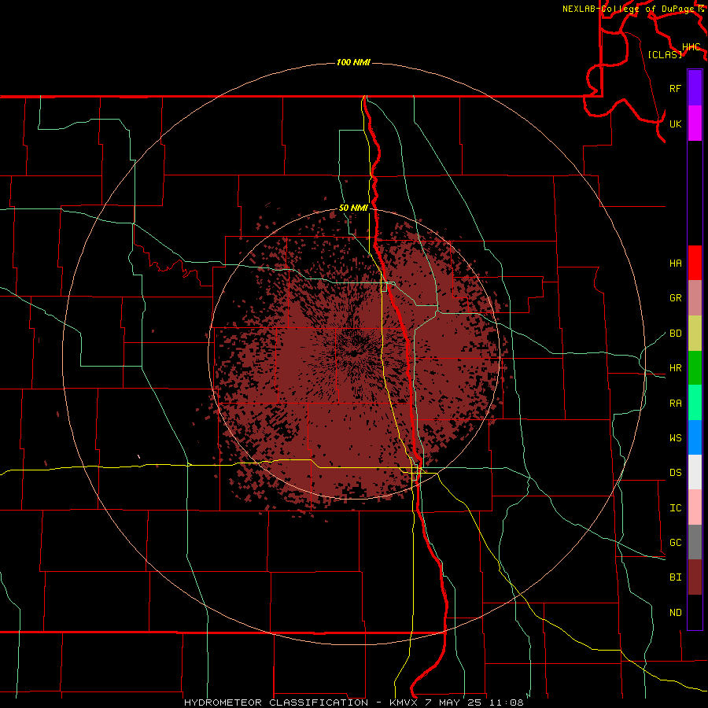Click the BD yellow legend swatch
The width and height of the screenshot is (708, 708).
click(695, 333)
